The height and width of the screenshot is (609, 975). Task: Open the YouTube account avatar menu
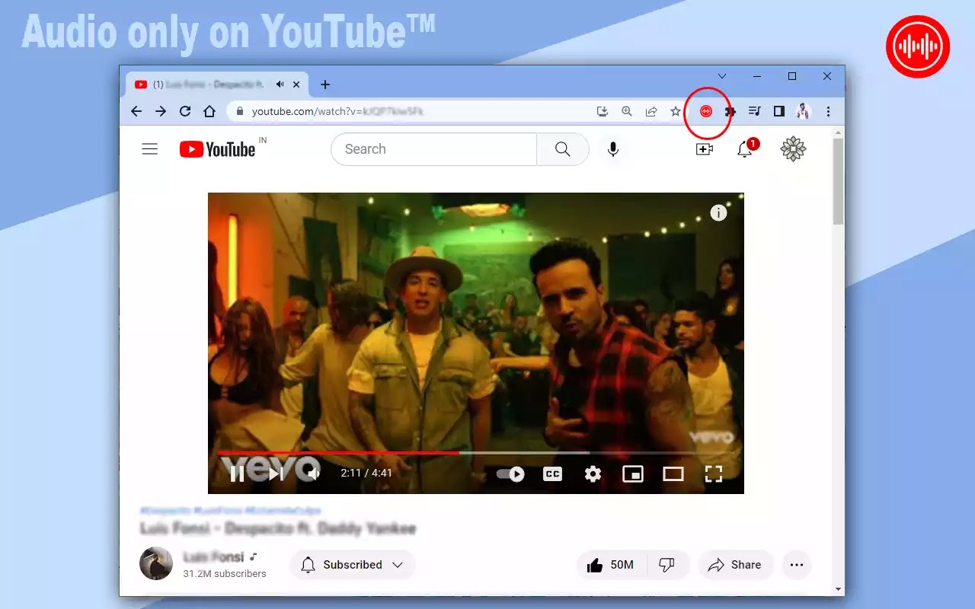(794, 149)
